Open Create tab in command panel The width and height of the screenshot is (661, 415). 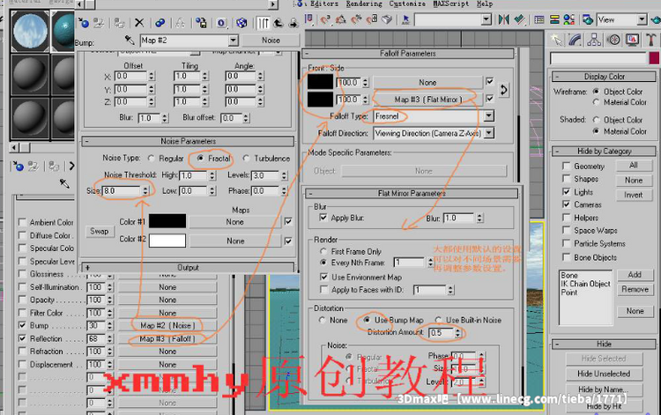click(556, 40)
